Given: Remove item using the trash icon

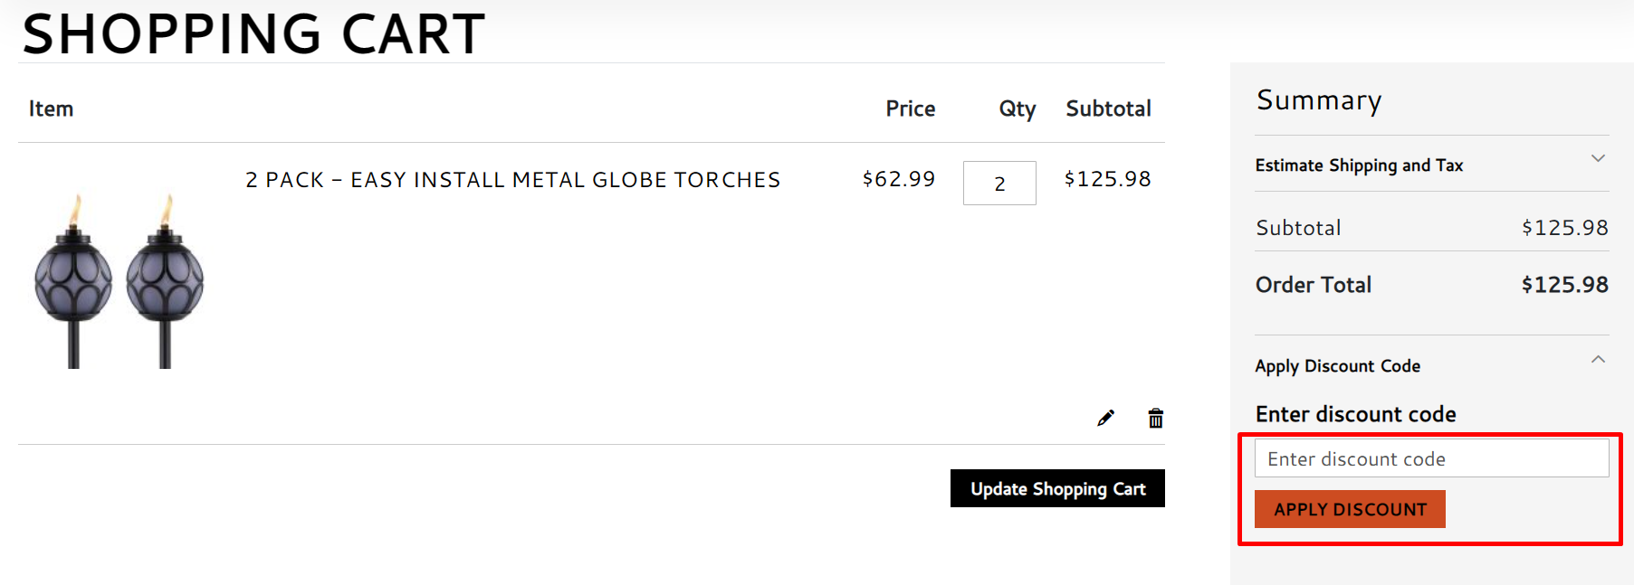Looking at the screenshot, I should click(1155, 418).
